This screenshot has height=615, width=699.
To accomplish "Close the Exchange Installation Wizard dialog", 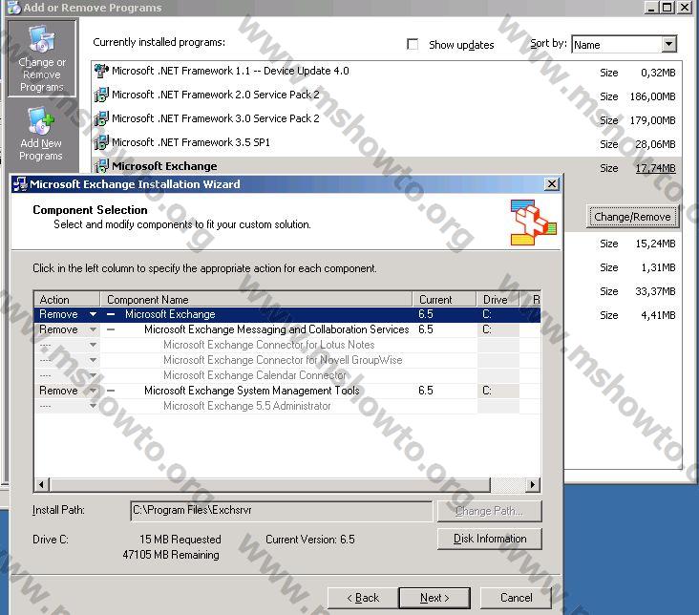I will point(551,183).
